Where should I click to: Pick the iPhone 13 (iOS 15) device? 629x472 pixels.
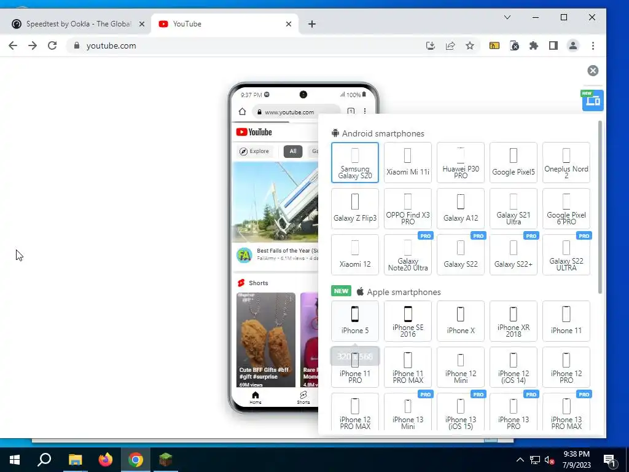tap(461, 412)
